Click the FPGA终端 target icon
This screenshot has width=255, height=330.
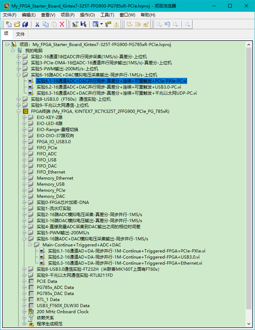pos(25,111)
